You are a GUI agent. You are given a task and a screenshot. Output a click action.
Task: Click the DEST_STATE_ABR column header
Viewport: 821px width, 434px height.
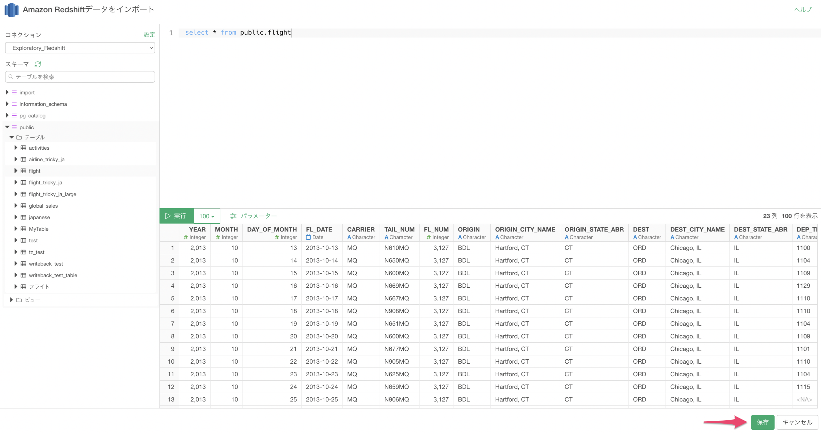[761, 233]
